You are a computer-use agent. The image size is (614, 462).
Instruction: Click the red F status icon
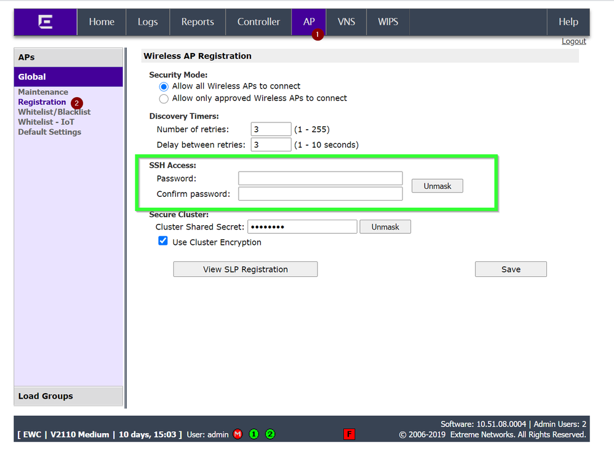point(349,434)
